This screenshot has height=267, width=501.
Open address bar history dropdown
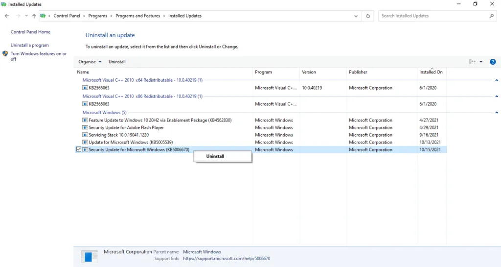pyautogui.click(x=356, y=16)
